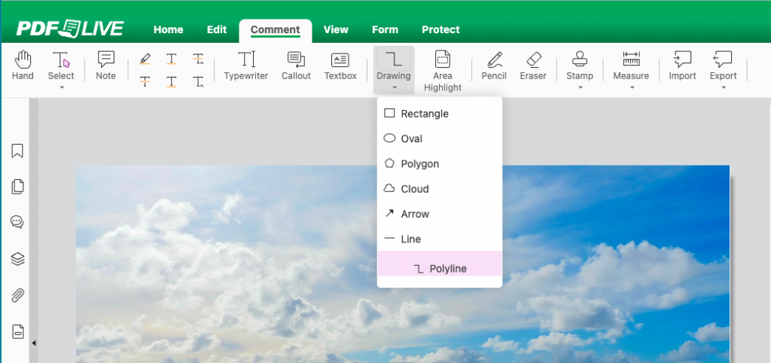Switch to the Home tab

(168, 29)
